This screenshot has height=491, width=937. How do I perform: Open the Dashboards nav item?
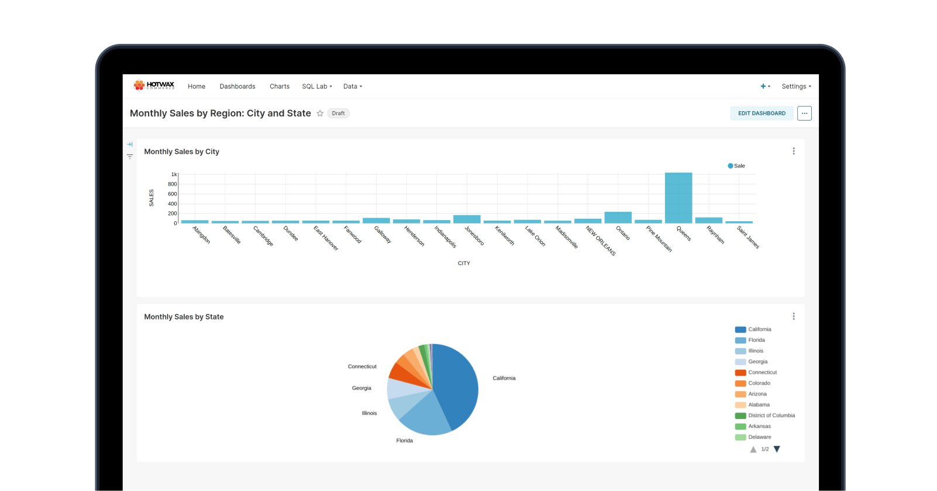[x=237, y=87]
